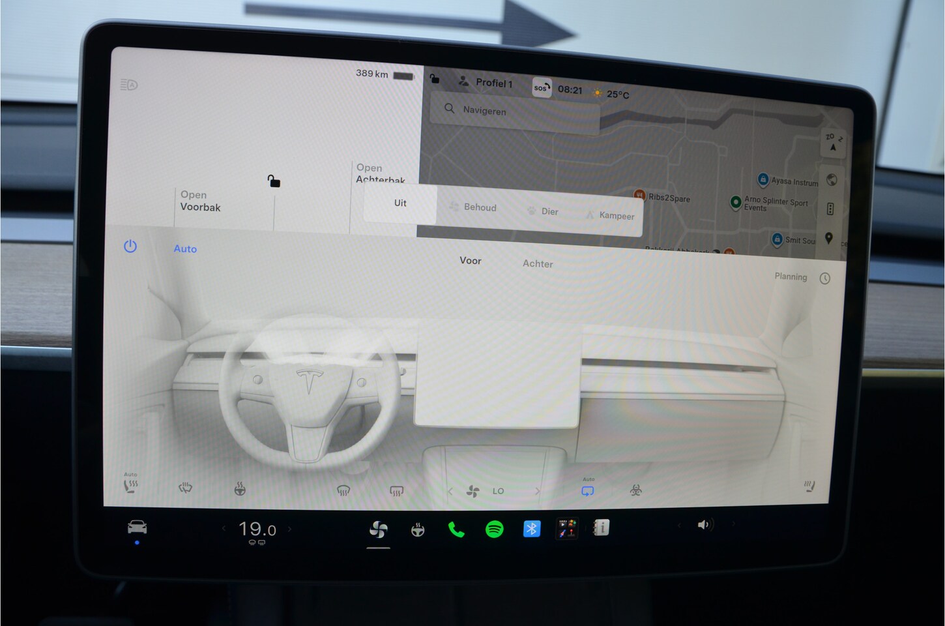
Task: Increase fan speed with right chevron
Action: 538,491
